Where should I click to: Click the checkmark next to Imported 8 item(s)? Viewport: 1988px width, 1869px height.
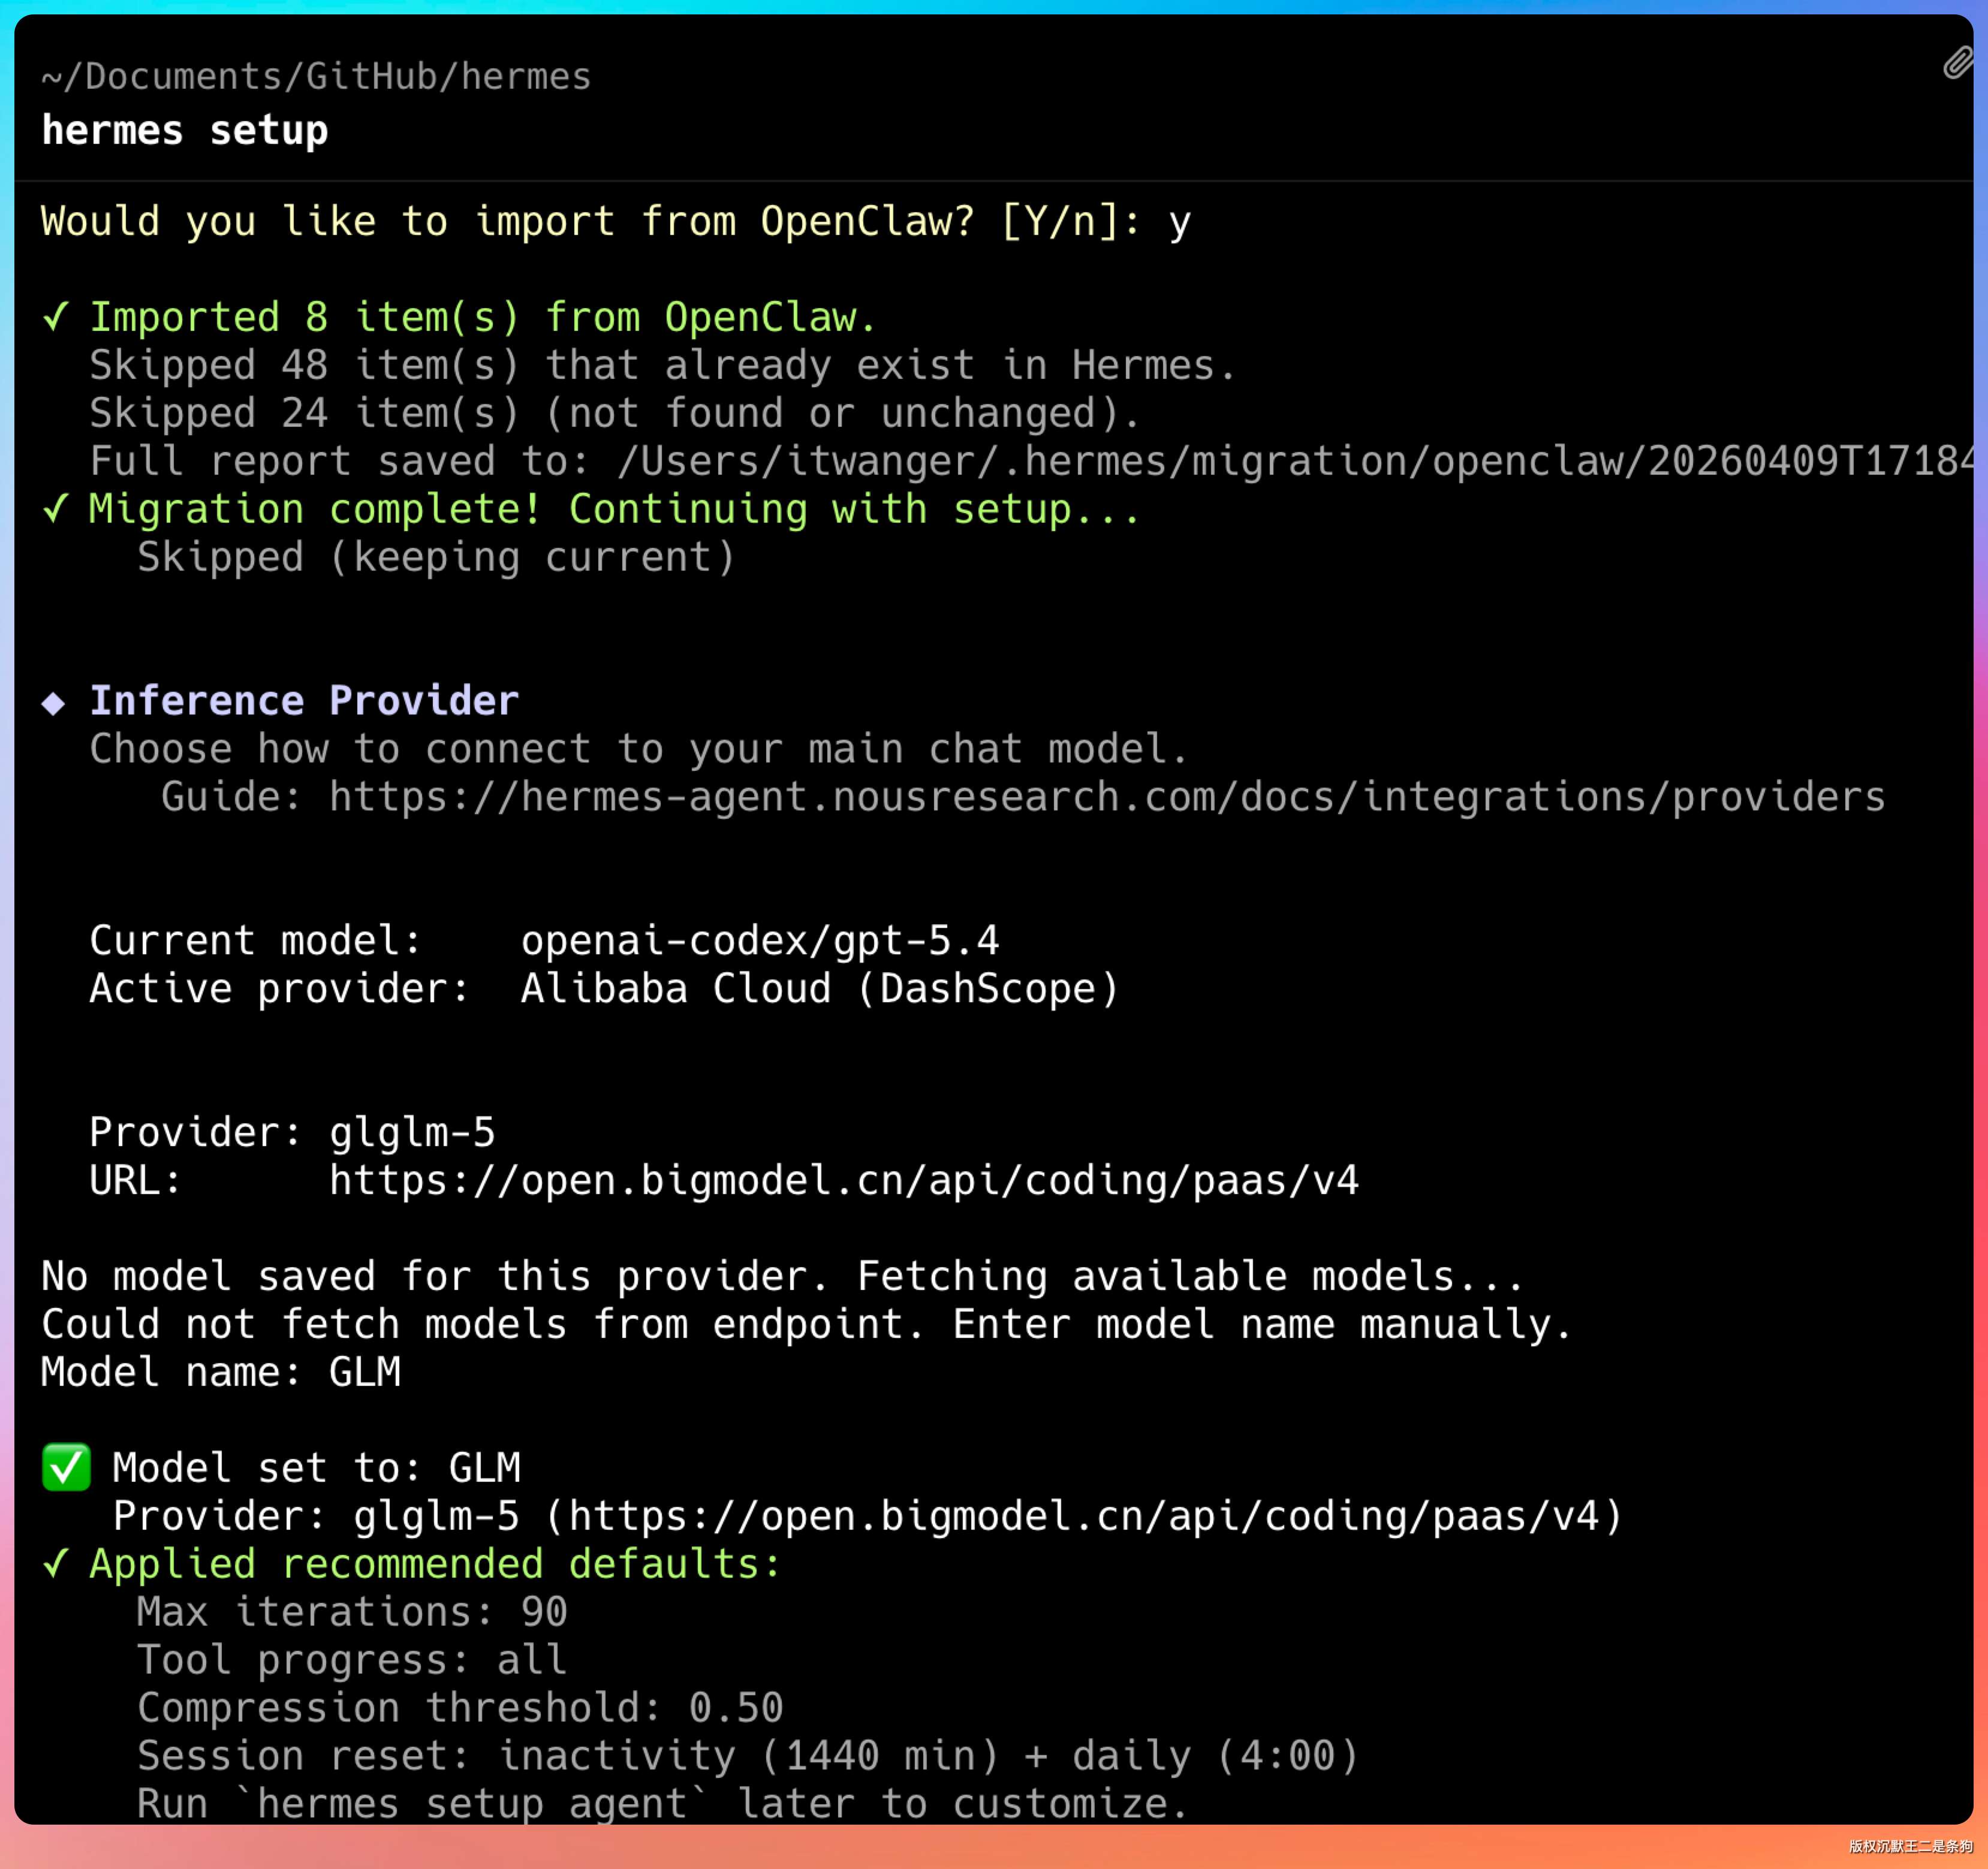(x=56, y=318)
